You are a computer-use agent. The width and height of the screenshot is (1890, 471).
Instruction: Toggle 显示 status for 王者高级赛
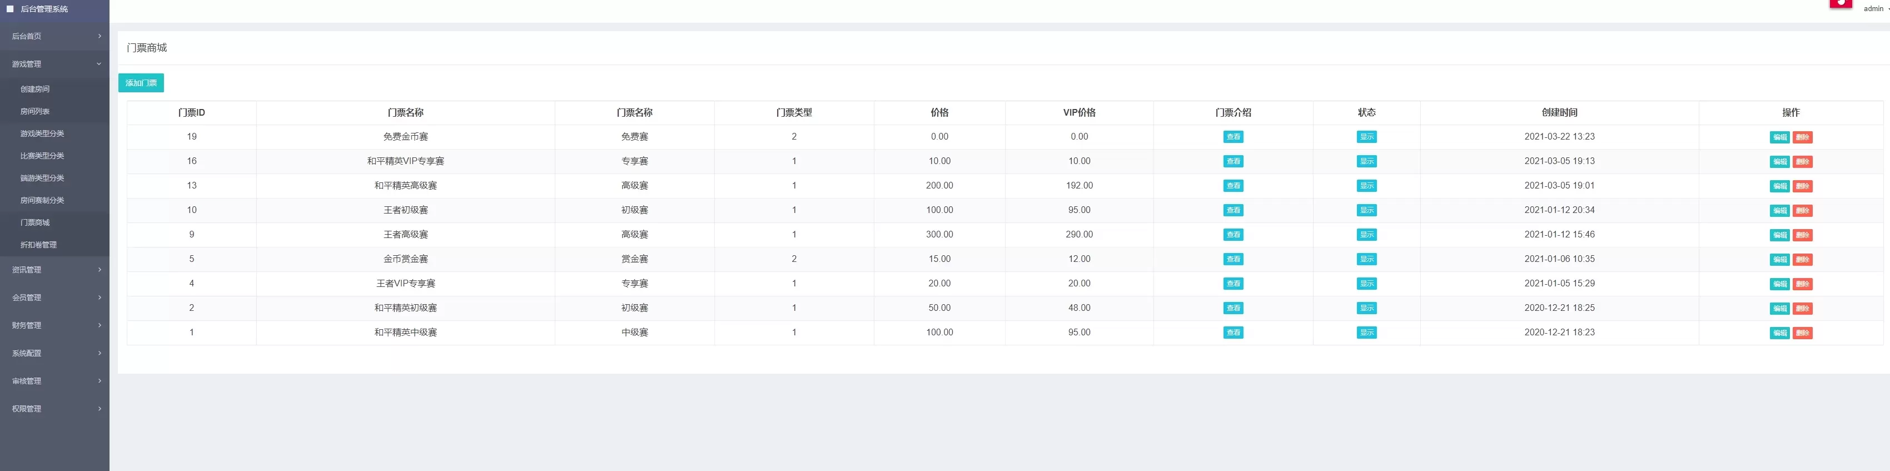click(x=1366, y=235)
